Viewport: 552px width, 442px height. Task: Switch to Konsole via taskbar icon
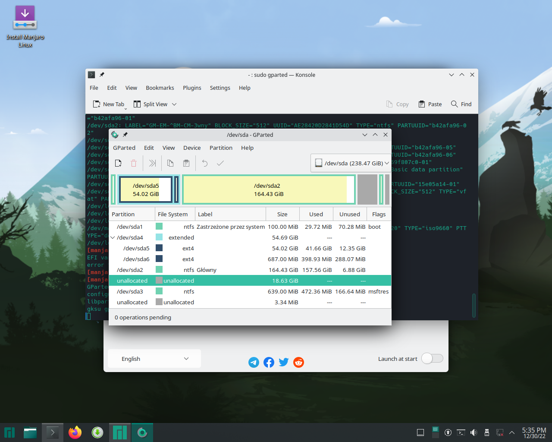coord(53,433)
